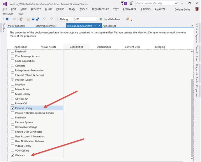Switch to the Visual Assets tab
Screen dimensions: 201x162
click(x=48, y=47)
